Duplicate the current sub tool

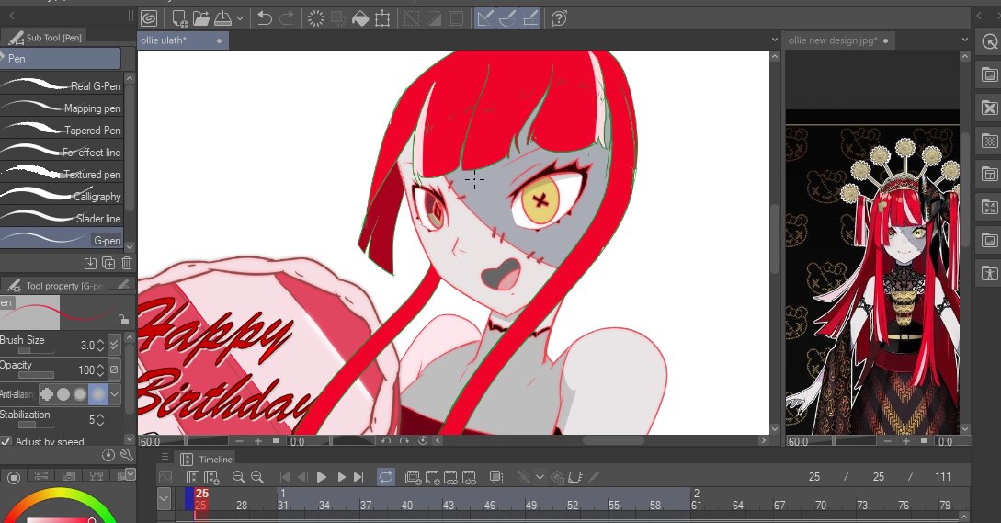pos(108,263)
